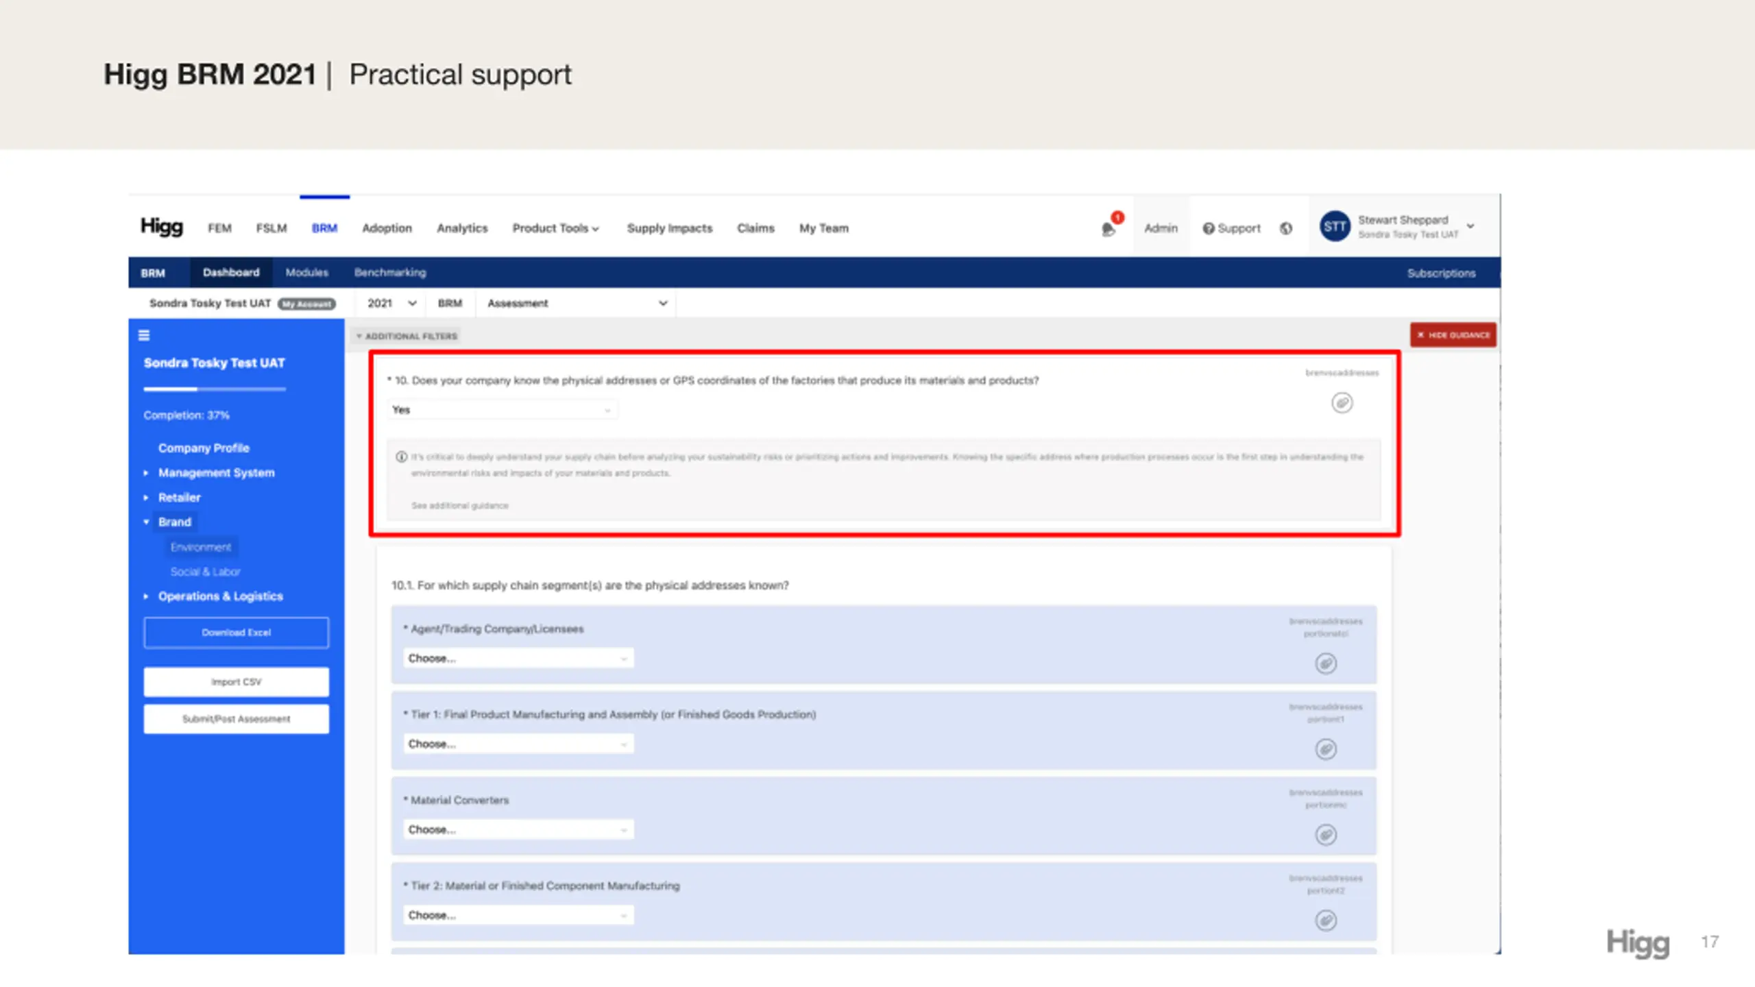The image size is (1755, 987).
Task: Open the Assessment type dropdown
Action: click(x=577, y=303)
